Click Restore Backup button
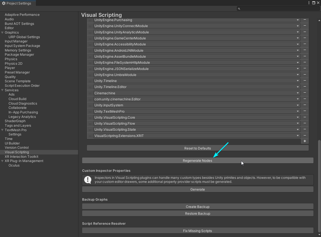Screen dimensions: 321x237 (198, 213)
